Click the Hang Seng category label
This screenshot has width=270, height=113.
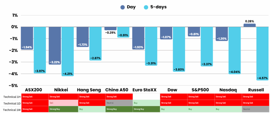point(89,90)
